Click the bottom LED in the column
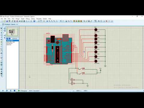The height and width of the screenshot is (108, 144). point(96,61)
